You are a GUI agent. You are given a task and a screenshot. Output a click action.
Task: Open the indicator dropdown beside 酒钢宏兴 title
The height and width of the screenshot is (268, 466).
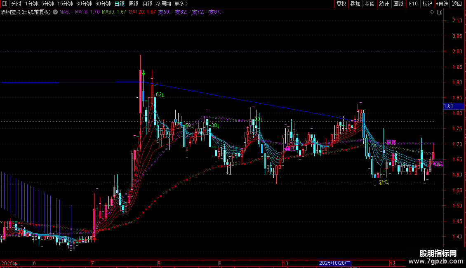[x=55, y=12]
